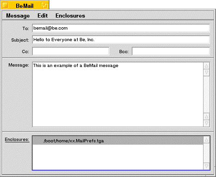Click the BeMail title tab

[x=24, y=6]
